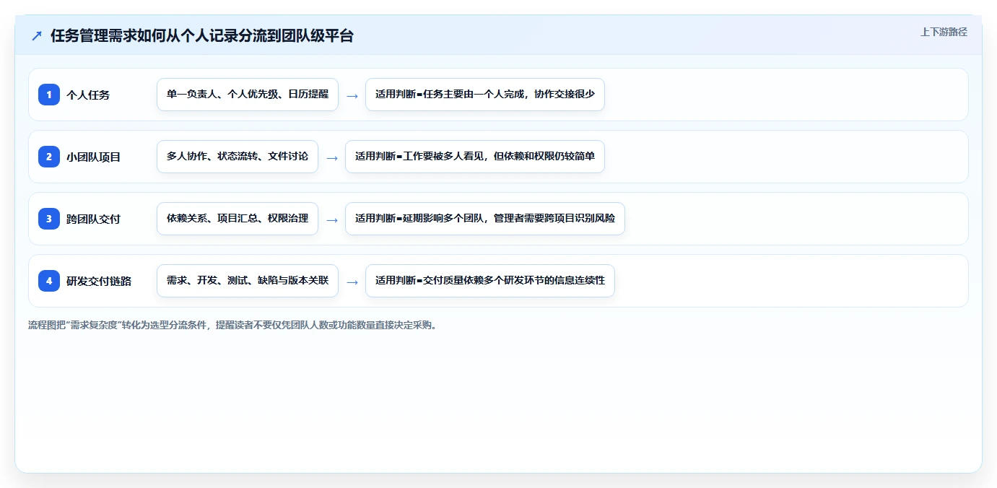Image resolution: width=997 pixels, height=488 pixels.
Task: Click the arrow in the 跨团队交付 row
Action: pyautogui.click(x=332, y=219)
